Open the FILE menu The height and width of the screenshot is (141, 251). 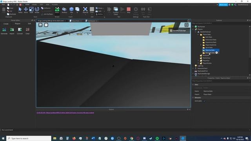[3, 5]
